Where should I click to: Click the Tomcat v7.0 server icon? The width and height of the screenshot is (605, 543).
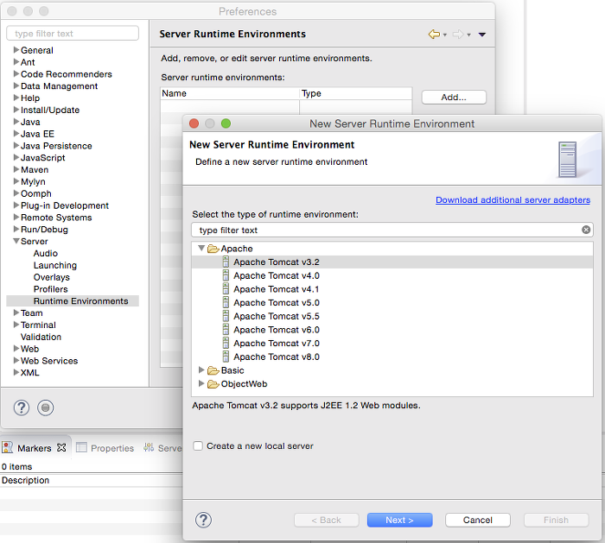[x=226, y=343]
